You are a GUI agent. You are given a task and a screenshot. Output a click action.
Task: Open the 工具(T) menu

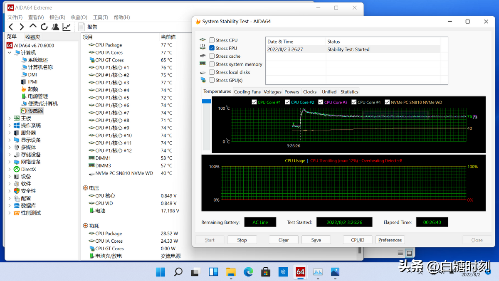(100, 17)
